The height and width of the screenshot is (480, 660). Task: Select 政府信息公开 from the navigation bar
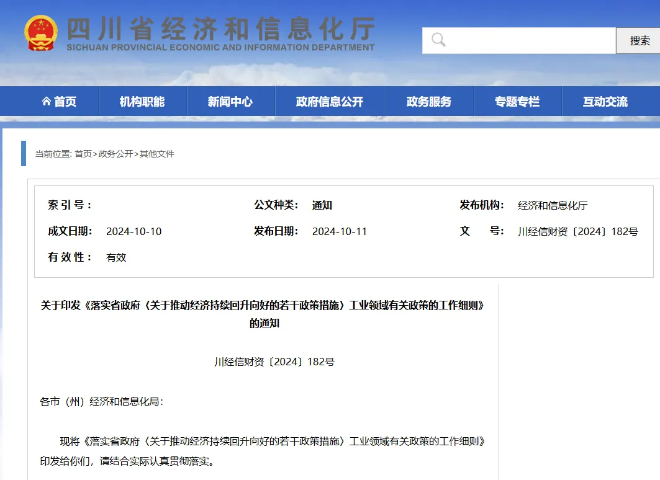pos(330,102)
